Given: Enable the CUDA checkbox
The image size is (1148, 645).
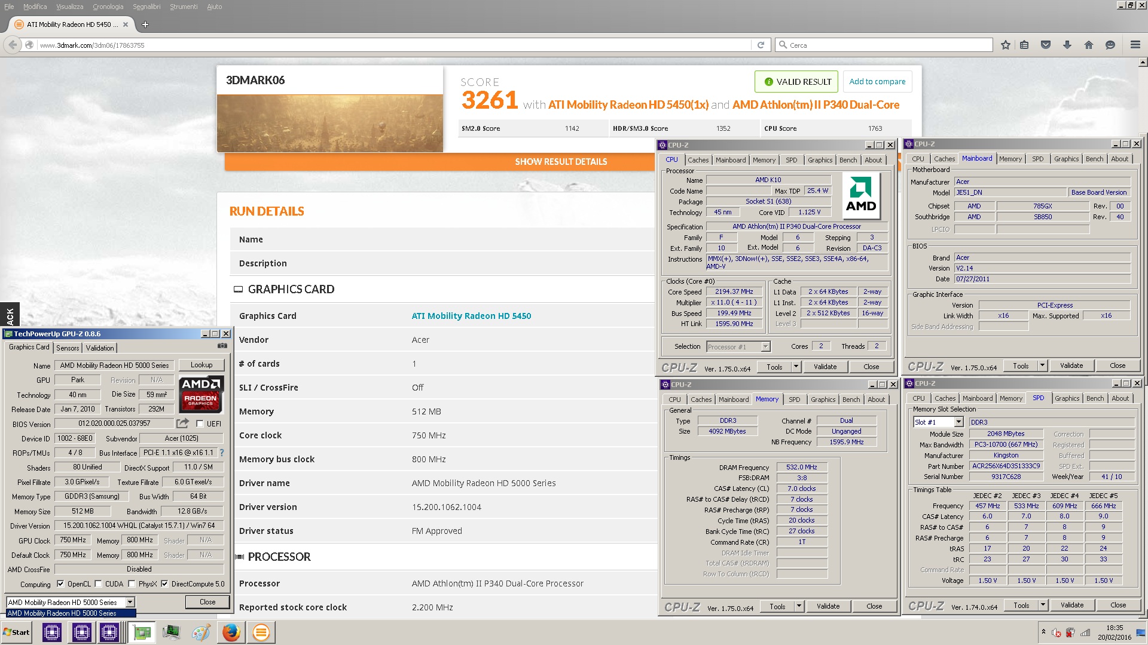Looking at the screenshot, I should [x=98, y=584].
